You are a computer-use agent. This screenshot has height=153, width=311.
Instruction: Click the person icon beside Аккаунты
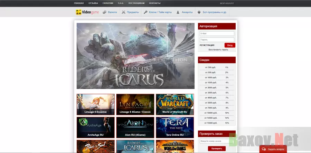(178, 12)
